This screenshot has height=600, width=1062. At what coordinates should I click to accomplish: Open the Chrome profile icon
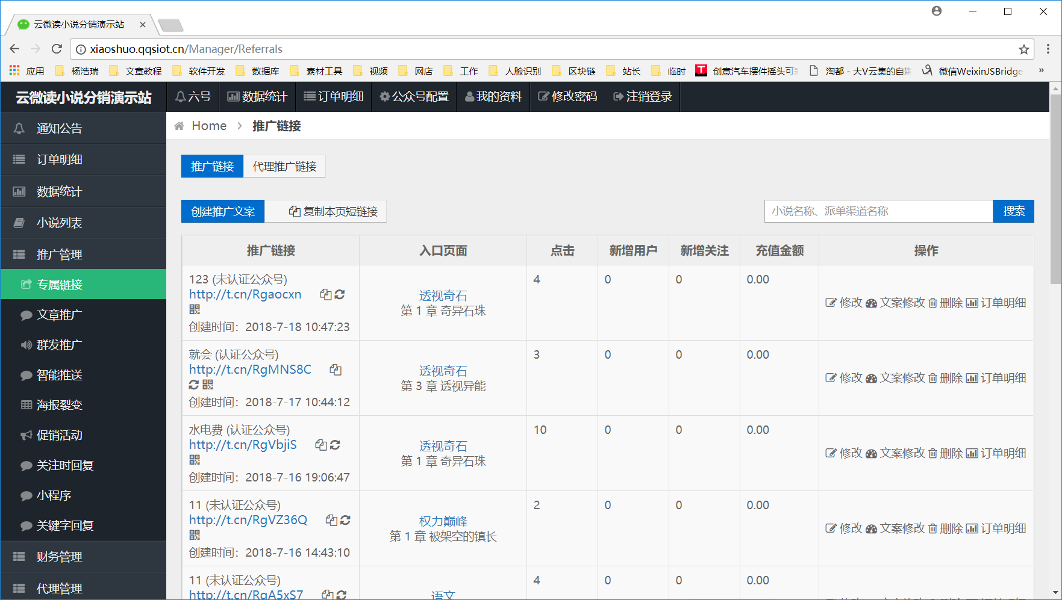[x=936, y=11]
